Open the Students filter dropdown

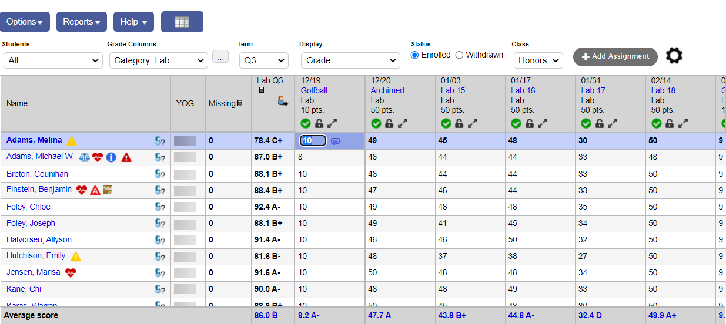pyautogui.click(x=53, y=60)
